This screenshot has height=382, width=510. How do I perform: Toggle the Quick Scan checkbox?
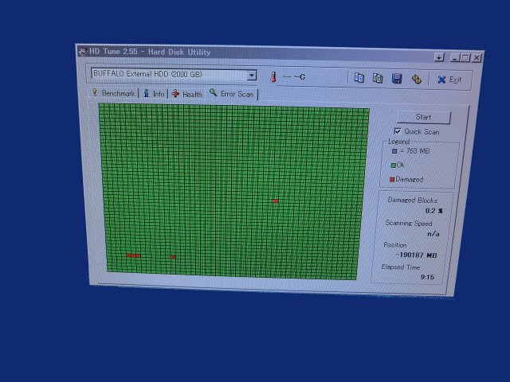tap(398, 131)
